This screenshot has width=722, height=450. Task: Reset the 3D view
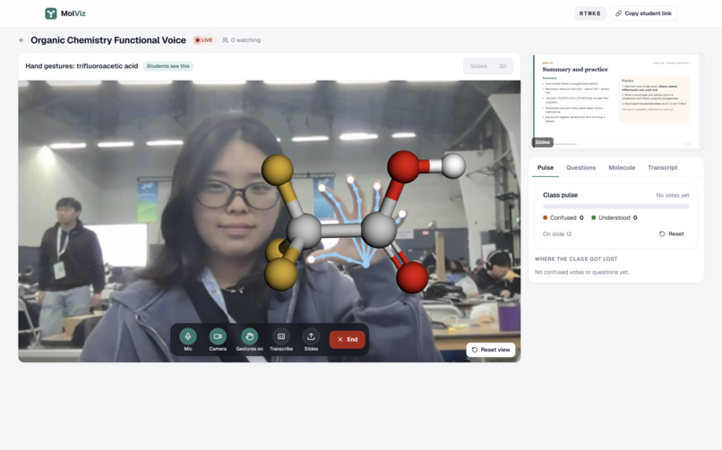click(491, 350)
